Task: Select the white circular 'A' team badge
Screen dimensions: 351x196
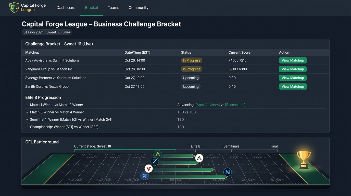Action: point(199,158)
